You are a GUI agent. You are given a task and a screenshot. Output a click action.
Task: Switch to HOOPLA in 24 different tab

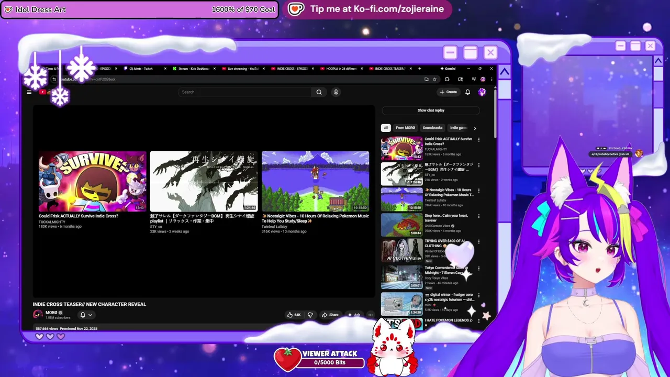[341, 69]
